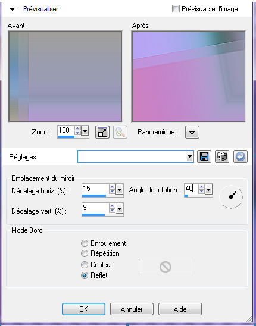The height and width of the screenshot is (326, 256).
Task: Click the fit image to window icon
Action: click(x=102, y=132)
